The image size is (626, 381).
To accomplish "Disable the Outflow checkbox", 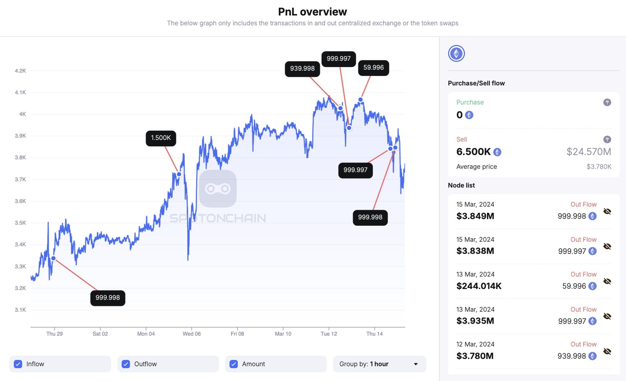I will (126, 364).
